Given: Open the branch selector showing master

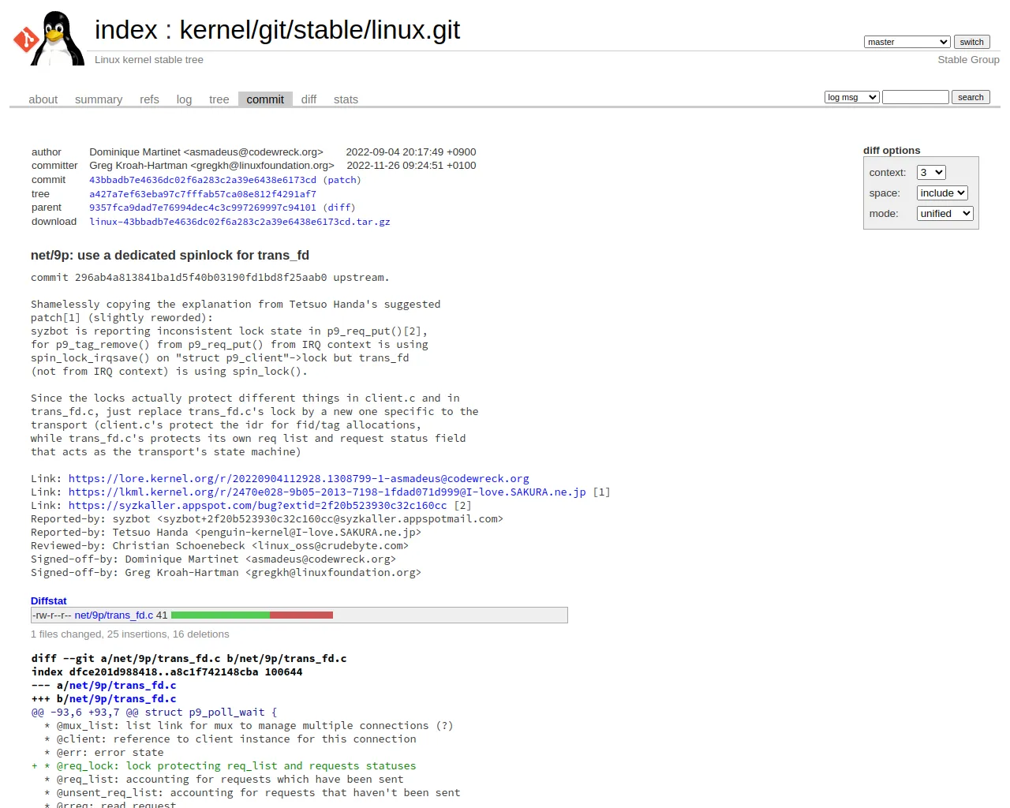Looking at the screenshot, I should [907, 42].
